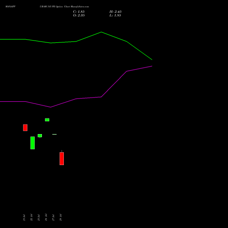The height and width of the screenshot is (228, 228).
Task: Click the green upper band line at its peak
Action: pyautogui.click(x=101, y=32)
